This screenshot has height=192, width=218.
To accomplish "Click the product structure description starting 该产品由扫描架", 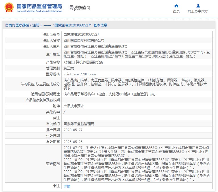I will (135, 84).
